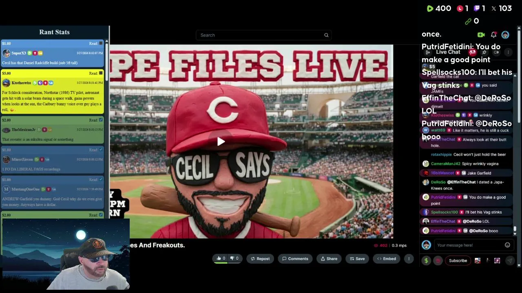Click Ktotheswiss username in Rant Stats
This screenshot has height=293, width=522.
21,83
